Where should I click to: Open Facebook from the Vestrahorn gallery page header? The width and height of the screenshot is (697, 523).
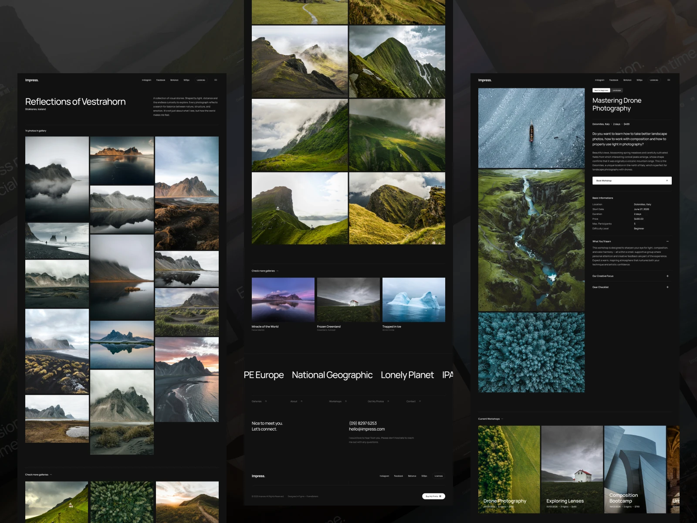coord(161,80)
